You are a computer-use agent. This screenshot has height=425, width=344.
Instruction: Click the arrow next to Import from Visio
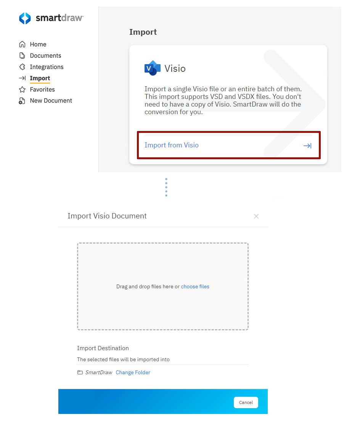(x=307, y=145)
